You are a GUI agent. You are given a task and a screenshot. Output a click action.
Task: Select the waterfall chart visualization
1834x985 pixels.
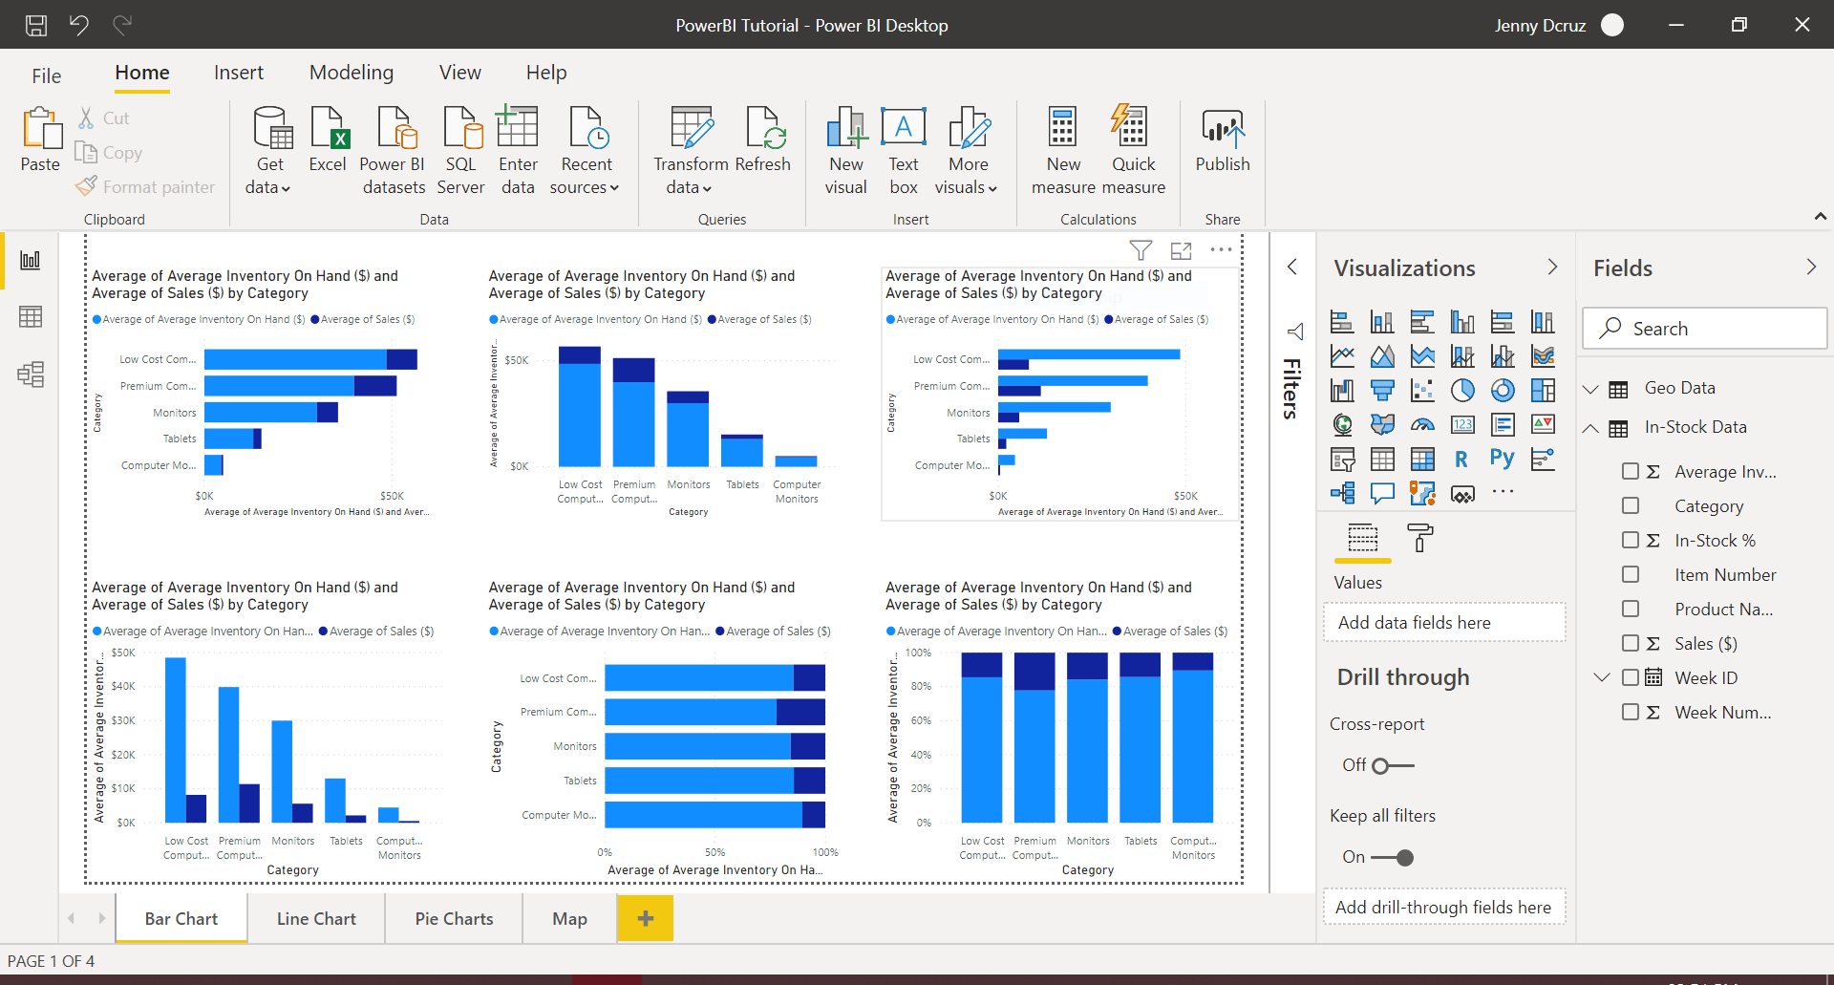point(1342,390)
